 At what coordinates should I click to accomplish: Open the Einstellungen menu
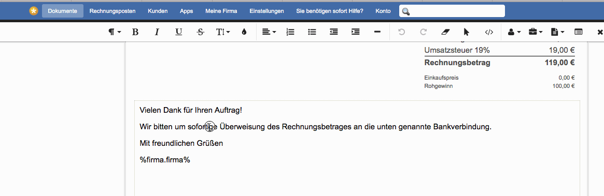click(266, 11)
